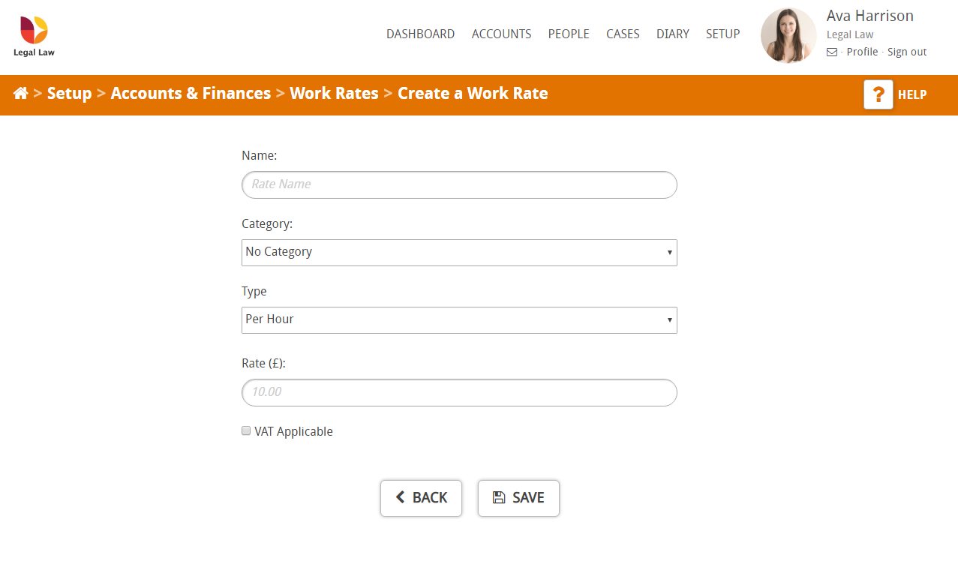Enable the VAT Applicable checkbox

click(x=246, y=430)
